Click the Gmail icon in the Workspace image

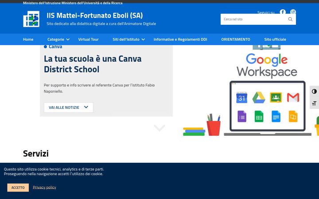click(x=293, y=97)
